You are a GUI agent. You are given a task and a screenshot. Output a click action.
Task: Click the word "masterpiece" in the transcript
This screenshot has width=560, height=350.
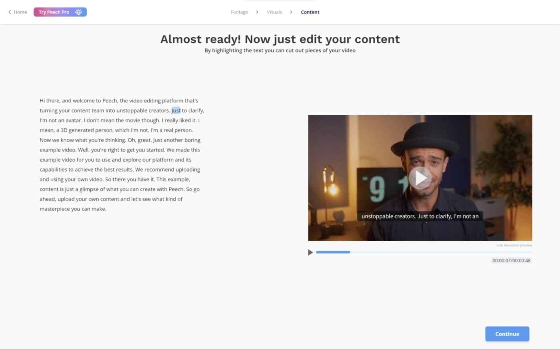pos(54,209)
